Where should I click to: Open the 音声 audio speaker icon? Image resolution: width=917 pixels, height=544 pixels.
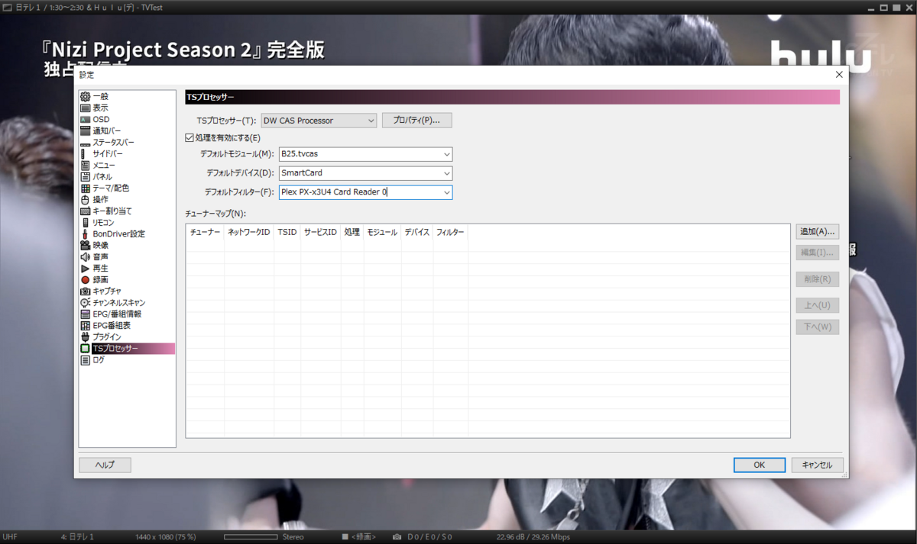(x=85, y=257)
